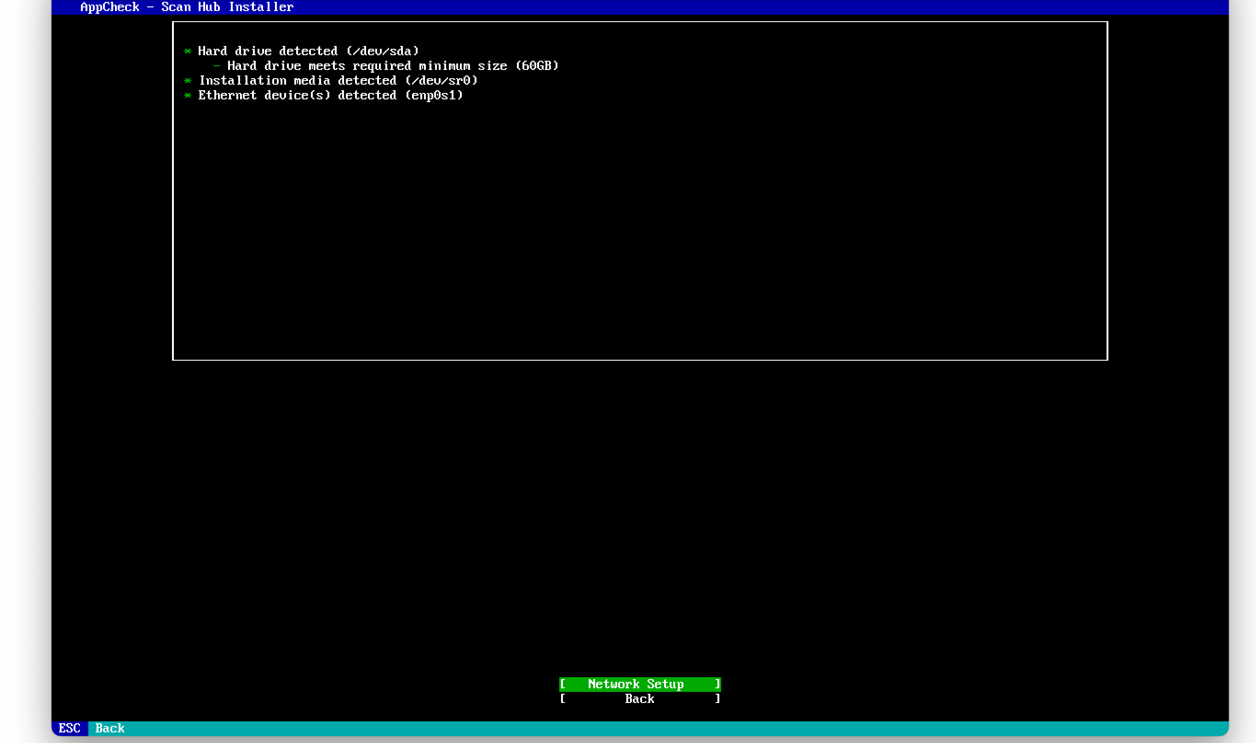Click 'Hard drive meets required minimum size (60GB)'
The width and height of the screenshot is (1256, 743).
click(x=393, y=66)
